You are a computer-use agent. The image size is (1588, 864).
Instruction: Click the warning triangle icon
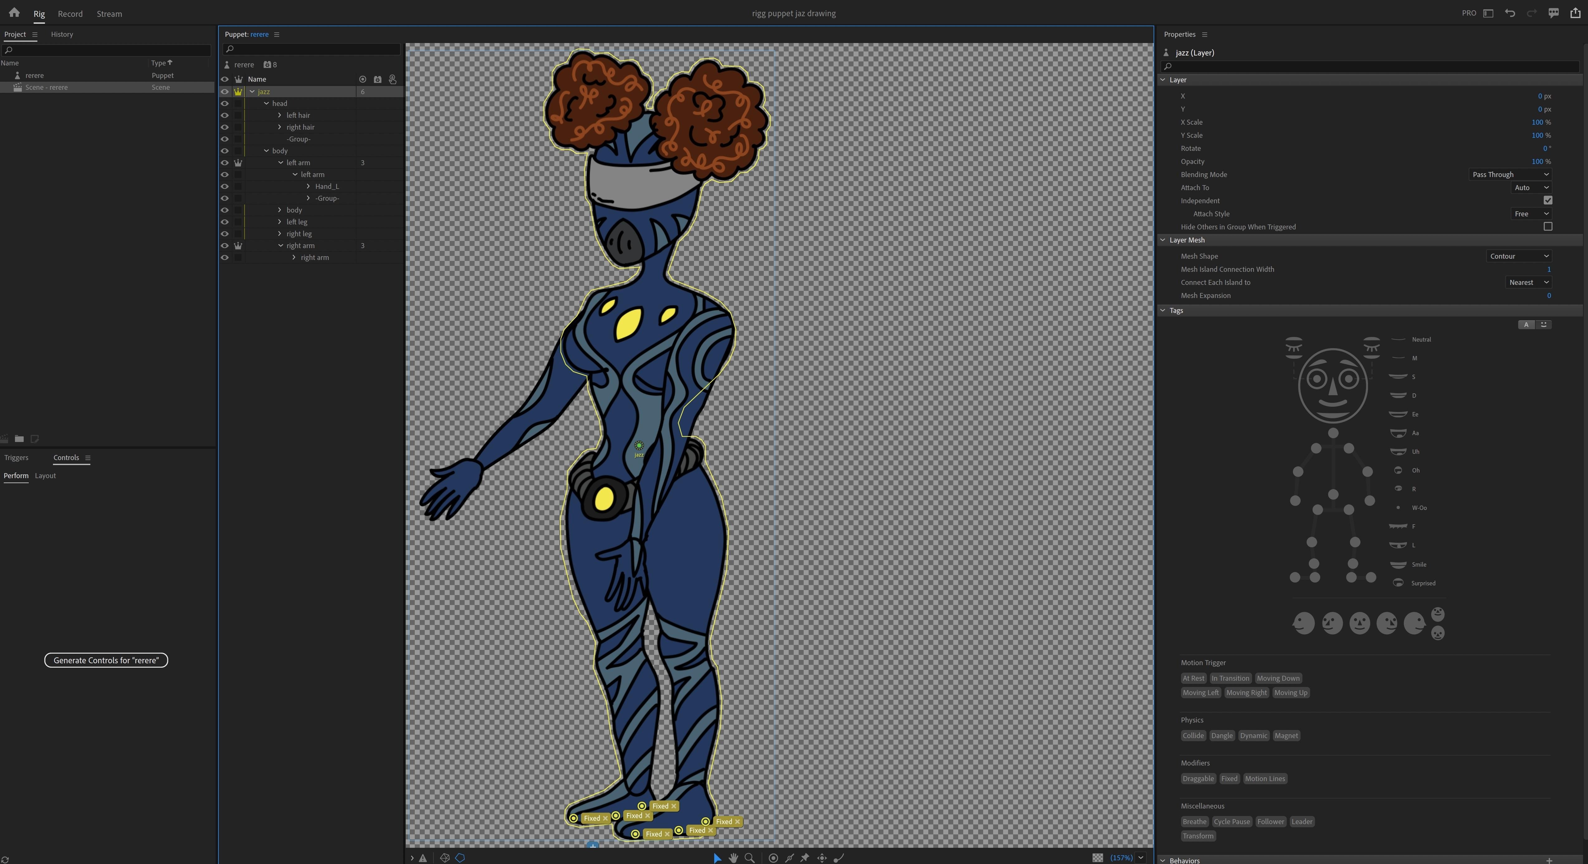tap(423, 858)
